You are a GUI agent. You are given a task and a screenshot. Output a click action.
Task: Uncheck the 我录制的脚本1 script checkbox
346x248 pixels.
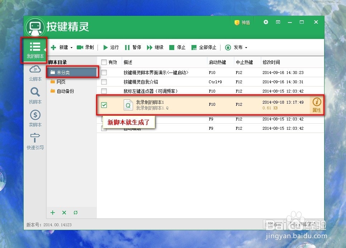click(x=104, y=105)
